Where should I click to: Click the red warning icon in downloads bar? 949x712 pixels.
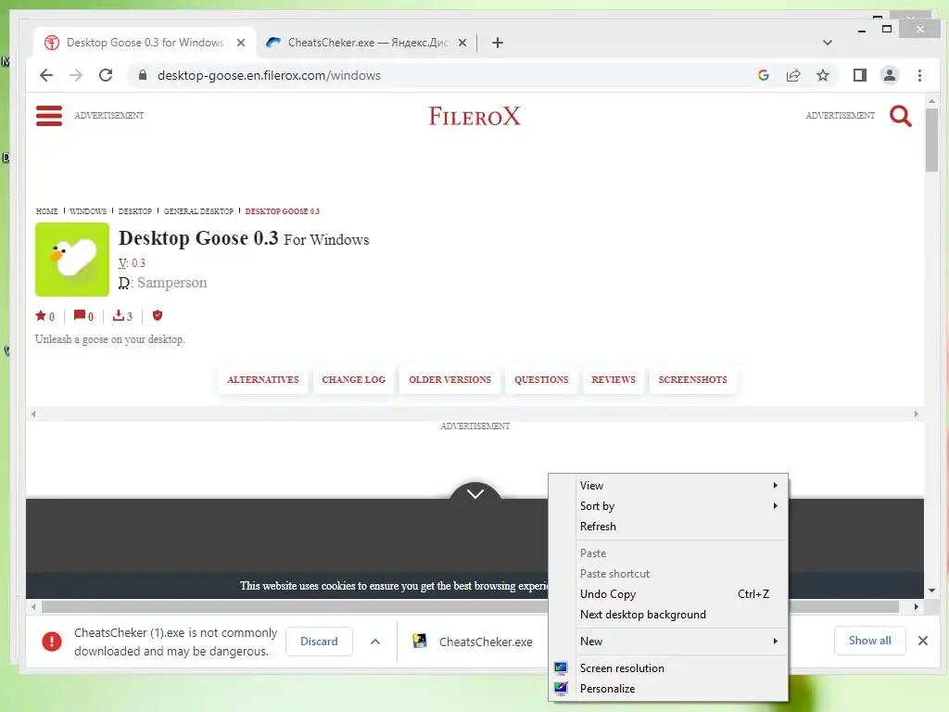coord(52,642)
